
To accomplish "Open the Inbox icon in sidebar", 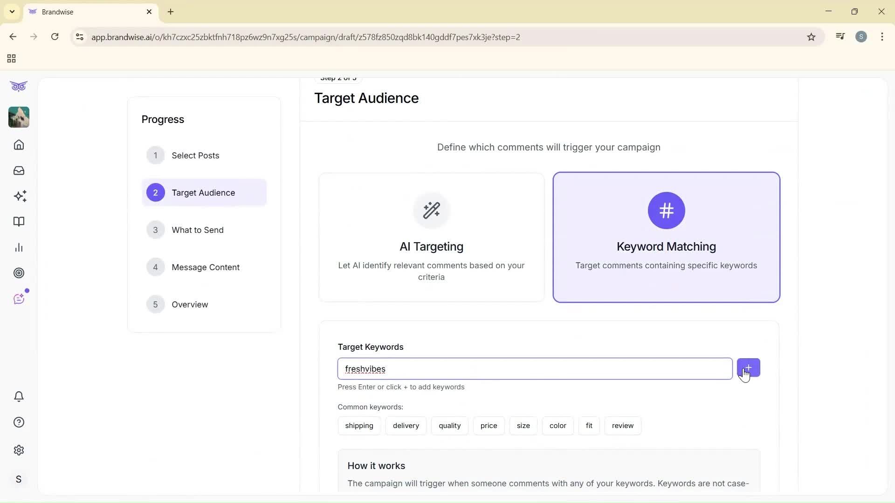I will click(19, 170).
